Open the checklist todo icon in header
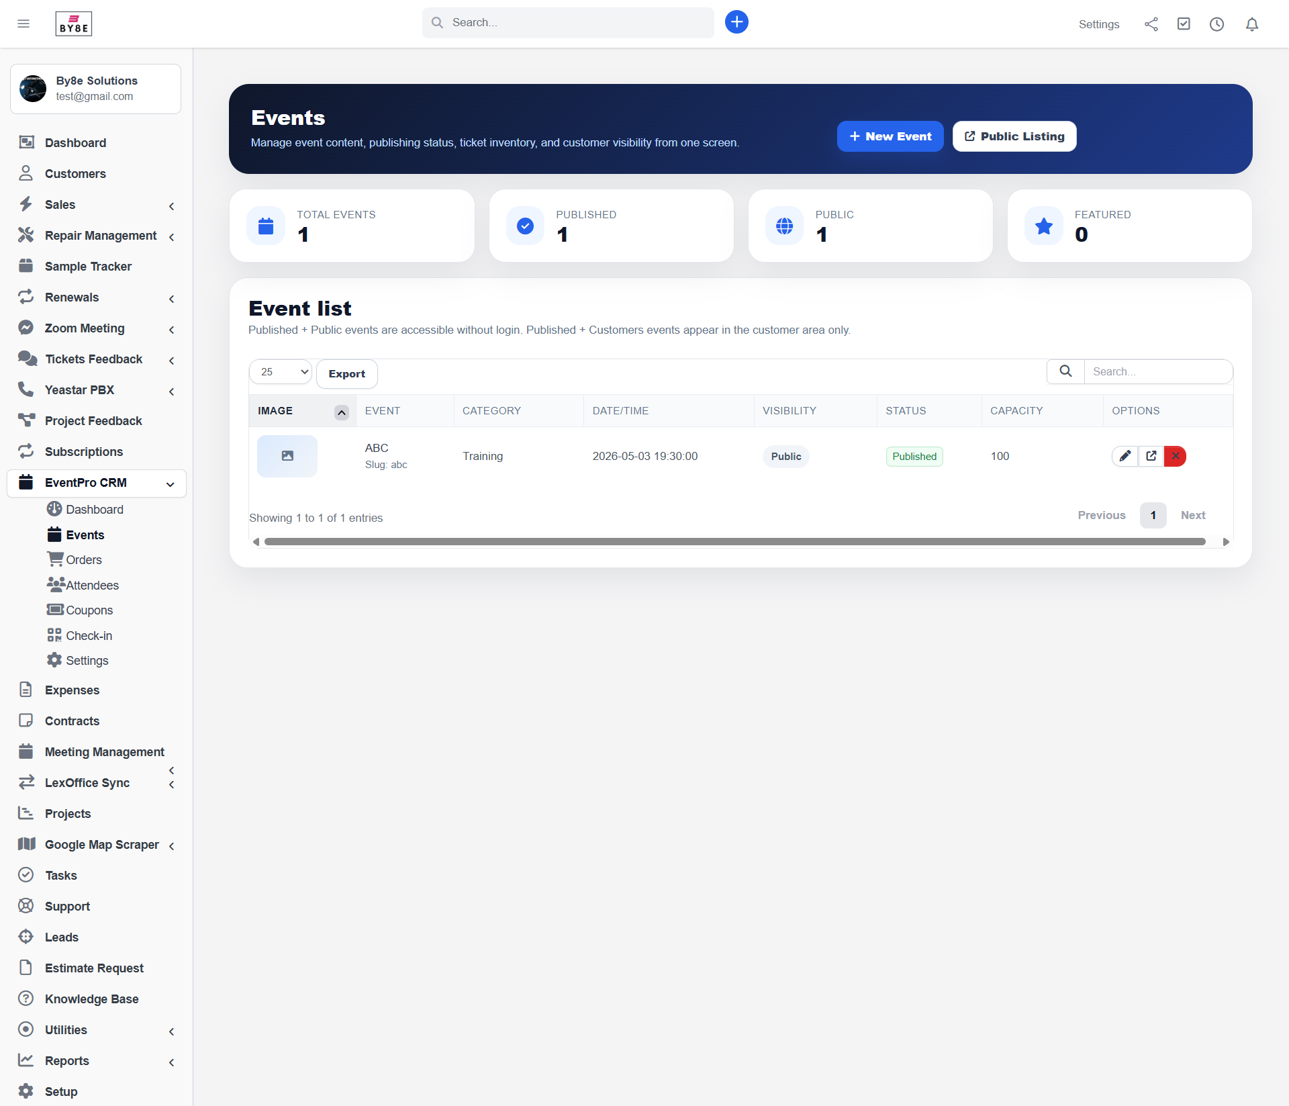 click(1184, 24)
